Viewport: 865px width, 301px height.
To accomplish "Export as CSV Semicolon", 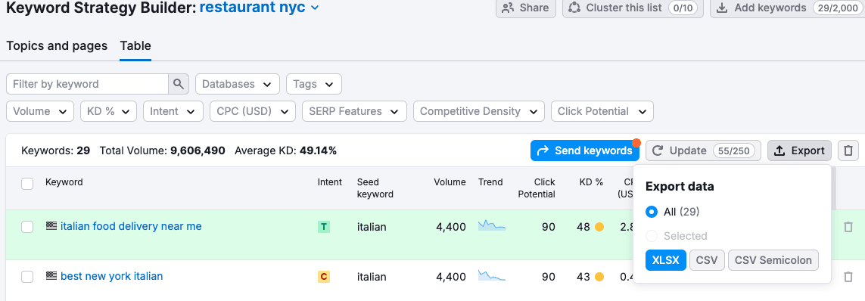I will click(773, 260).
